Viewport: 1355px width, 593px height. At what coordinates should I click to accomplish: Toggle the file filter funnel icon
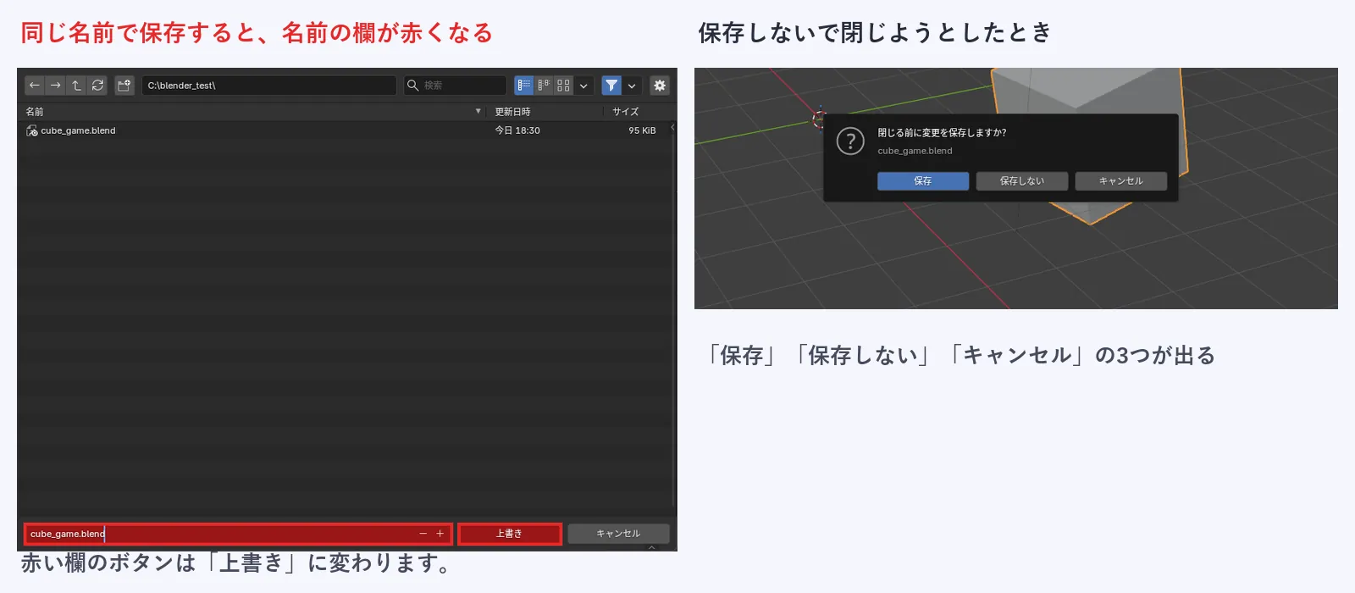click(611, 86)
